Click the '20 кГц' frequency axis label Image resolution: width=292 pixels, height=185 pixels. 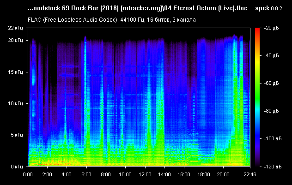(16, 40)
